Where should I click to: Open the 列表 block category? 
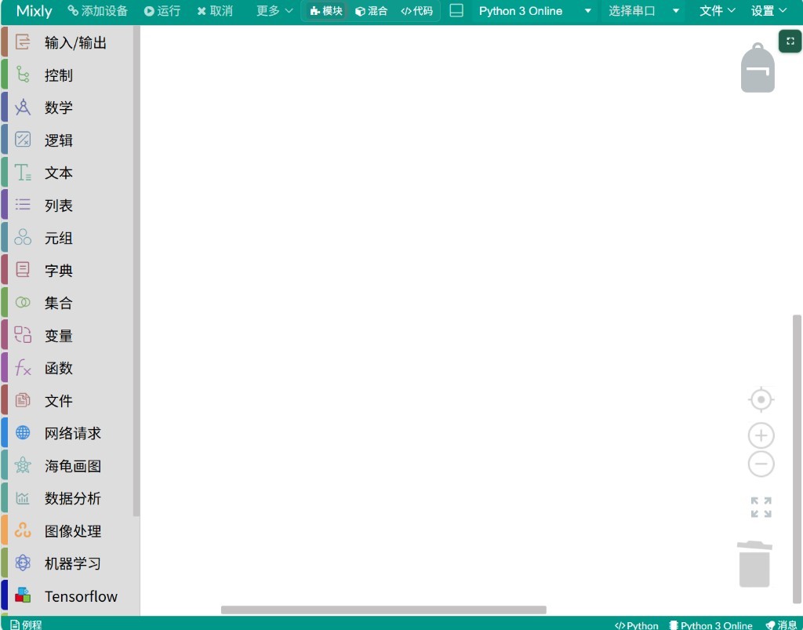[x=67, y=206]
